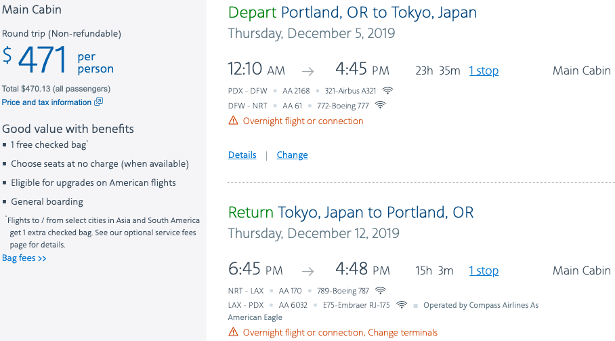Open 1 stop link for the Portland to Tokyo flight
The image size is (615, 341).
point(484,71)
